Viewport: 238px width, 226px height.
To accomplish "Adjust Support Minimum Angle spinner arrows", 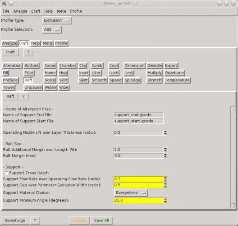I will [165, 200].
